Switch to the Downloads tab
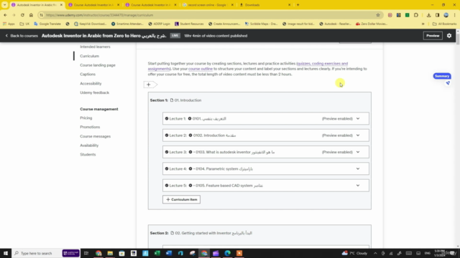The width and height of the screenshot is (460, 258). pos(264,5)
